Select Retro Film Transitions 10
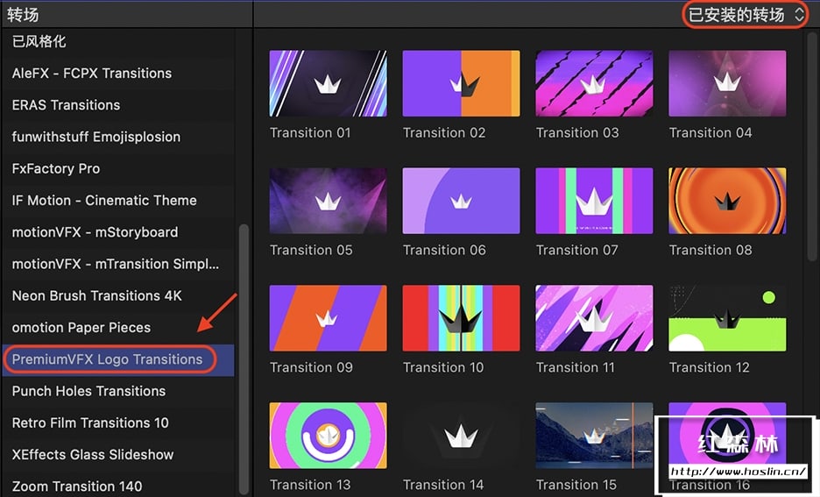Screen dimensions: 820x497 (x=118, y=423)
